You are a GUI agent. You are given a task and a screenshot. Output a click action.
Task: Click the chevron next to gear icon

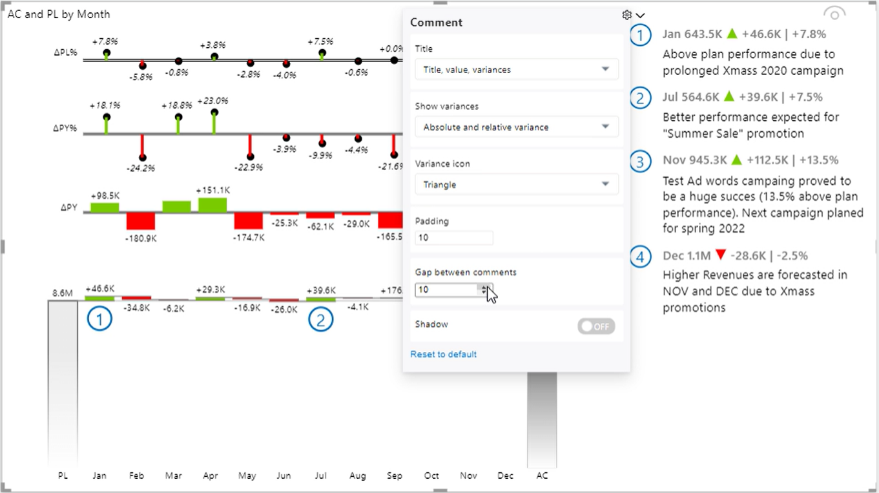[x=640, y=15]
